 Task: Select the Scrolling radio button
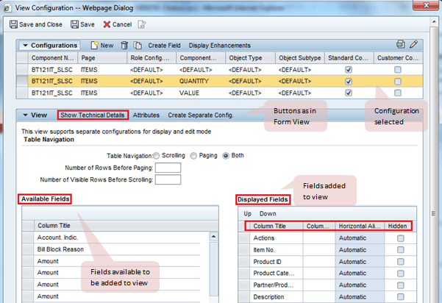(156, 156)
